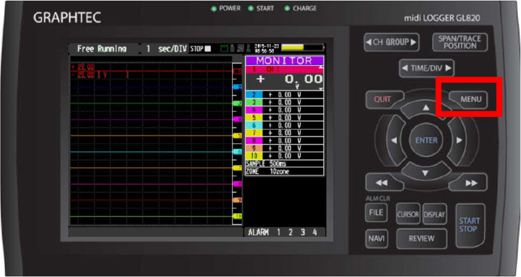
Task: Select the START LED indicator
Action: click(x=251, y=9)
